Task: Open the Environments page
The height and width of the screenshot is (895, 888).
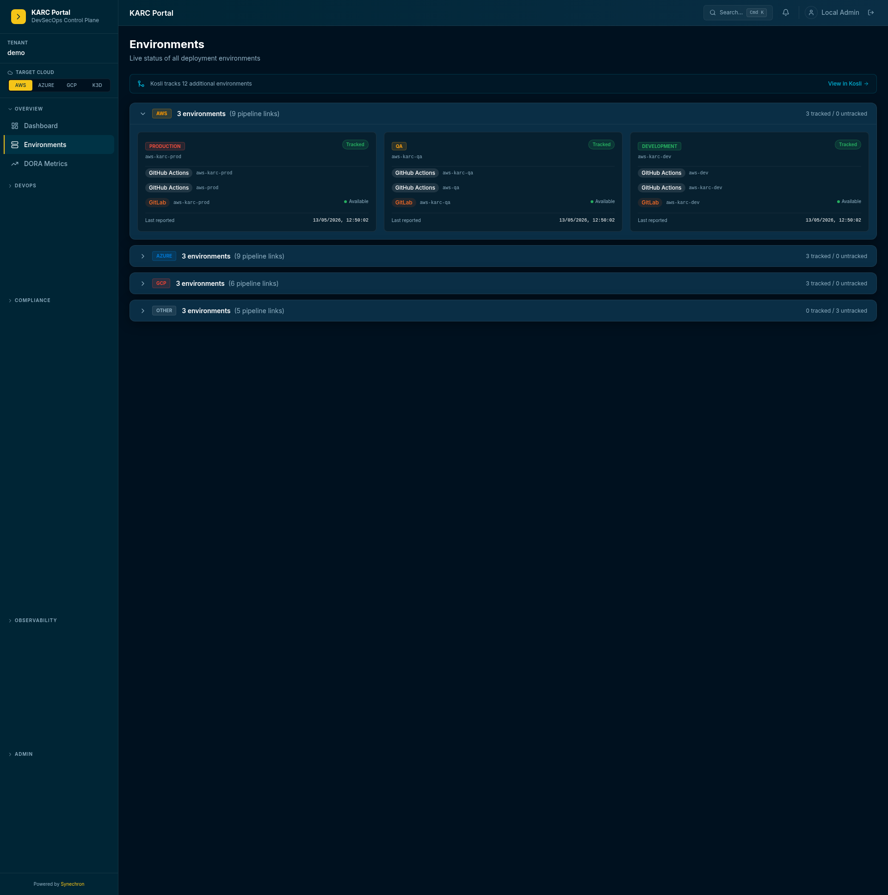Action: (x=59, y=145)
